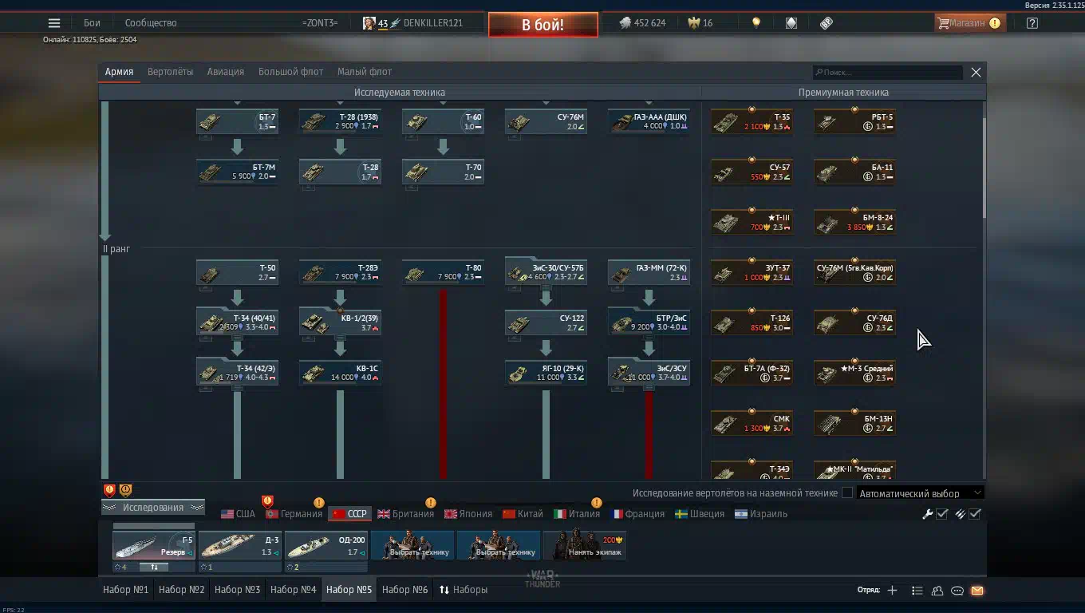Select Германия nation
Viewport: 1085px width, 613px height.
[x=294, y=514]
